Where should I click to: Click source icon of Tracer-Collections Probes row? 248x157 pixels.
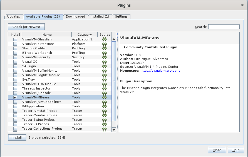[105, 129]
